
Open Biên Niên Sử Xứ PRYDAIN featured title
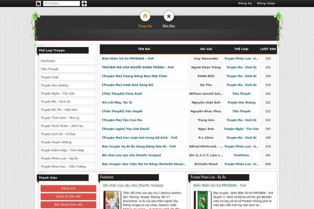coord(220,185)
